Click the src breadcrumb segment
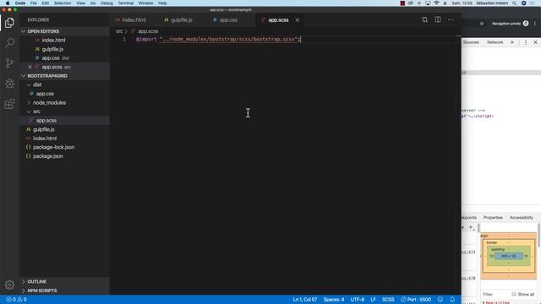 click(119, 31)
